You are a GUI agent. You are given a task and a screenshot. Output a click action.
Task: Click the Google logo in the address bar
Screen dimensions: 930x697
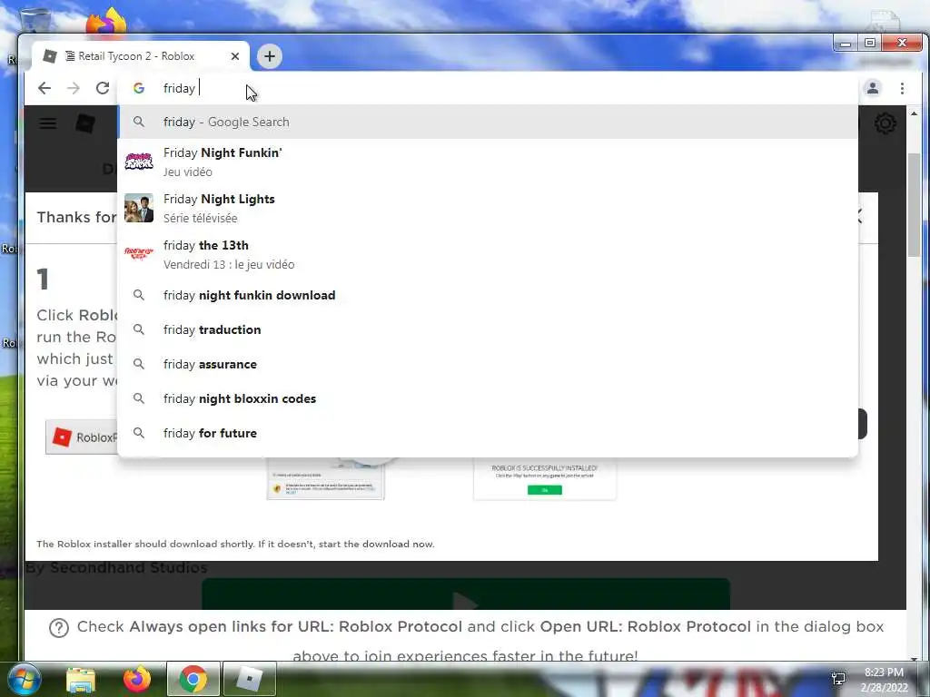tap(139, 88)
